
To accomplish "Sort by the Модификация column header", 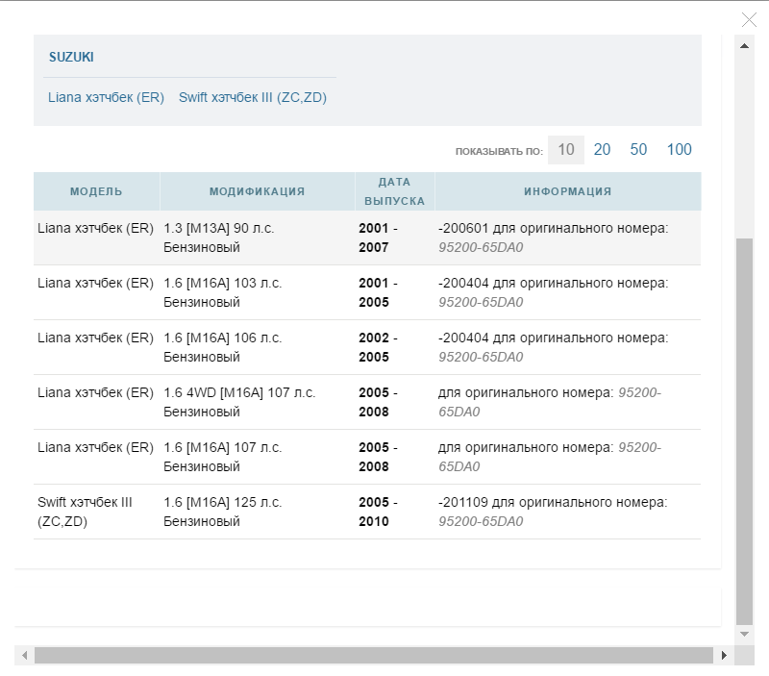I will point(257,191).
